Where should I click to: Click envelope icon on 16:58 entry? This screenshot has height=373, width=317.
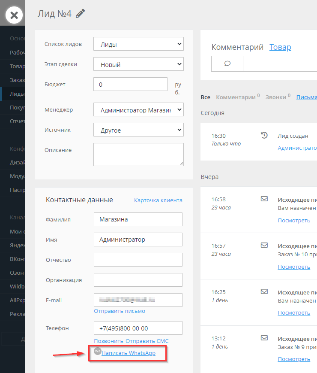pyautogui.click(x=264, y=199)
